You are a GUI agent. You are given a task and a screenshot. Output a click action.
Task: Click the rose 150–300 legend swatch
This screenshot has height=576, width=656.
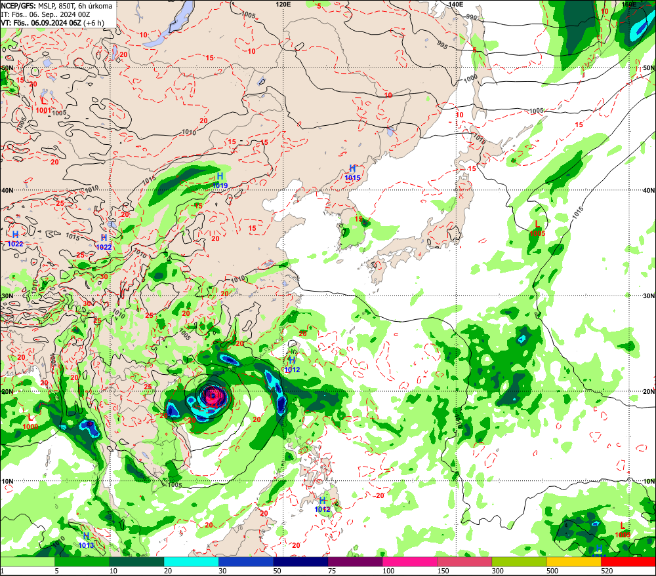pos(464,562)
